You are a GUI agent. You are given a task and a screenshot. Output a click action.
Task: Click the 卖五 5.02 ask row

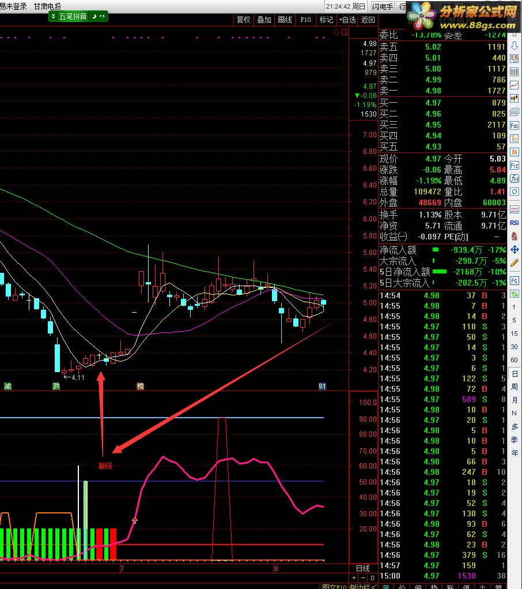point(442,47)
